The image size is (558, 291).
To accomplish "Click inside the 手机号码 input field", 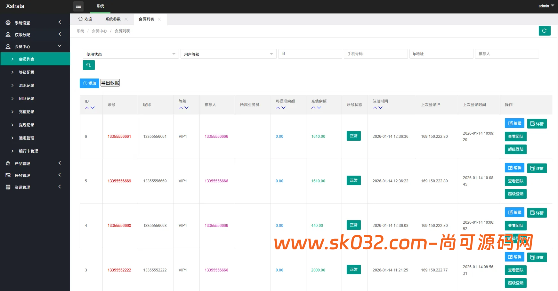I will click(x=375, y=54).
